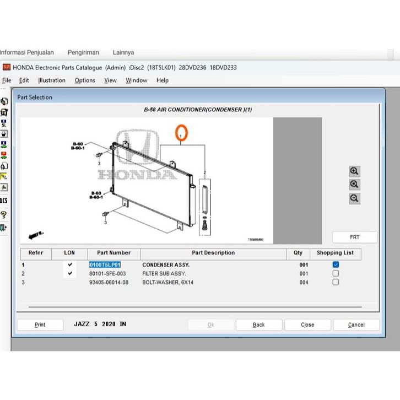Click the reset zoom magnifier icon
The image size is (400, 400).
coord(354,185)
